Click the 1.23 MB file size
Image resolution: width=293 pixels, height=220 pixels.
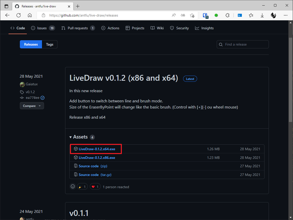coord(213,158)
